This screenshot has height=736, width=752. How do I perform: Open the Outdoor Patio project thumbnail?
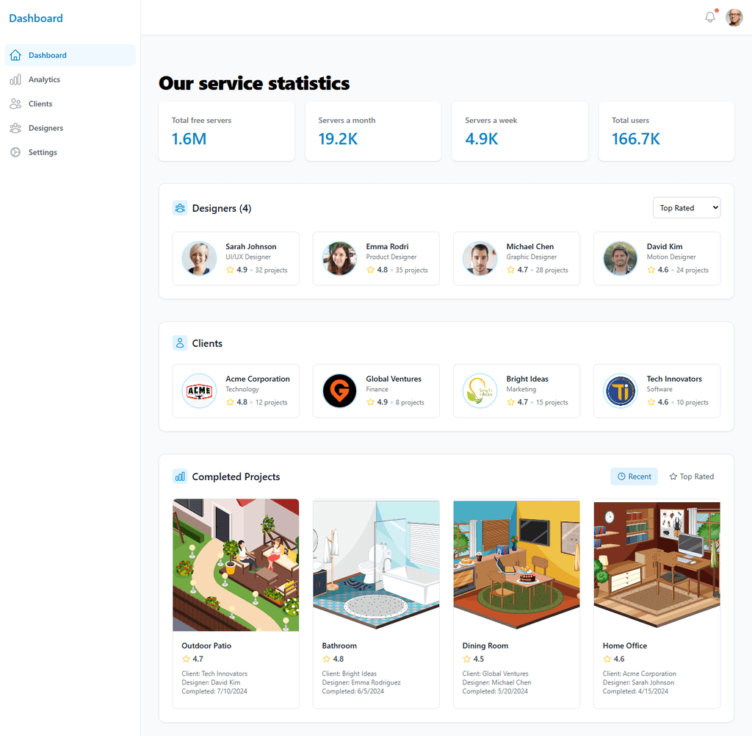pyautogui.click(x=236, y=565)
